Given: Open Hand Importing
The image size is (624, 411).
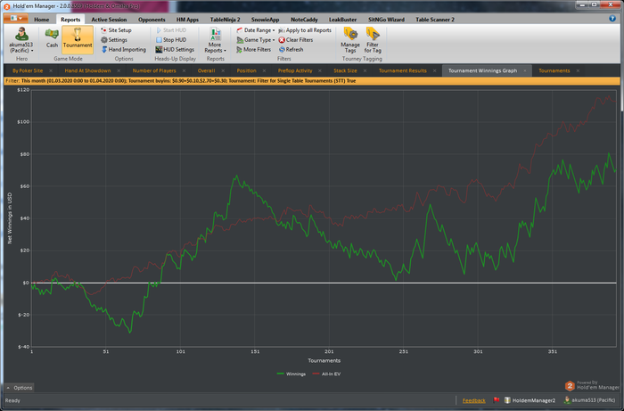Looking at the screenshot, I should [x=123, y=50].
